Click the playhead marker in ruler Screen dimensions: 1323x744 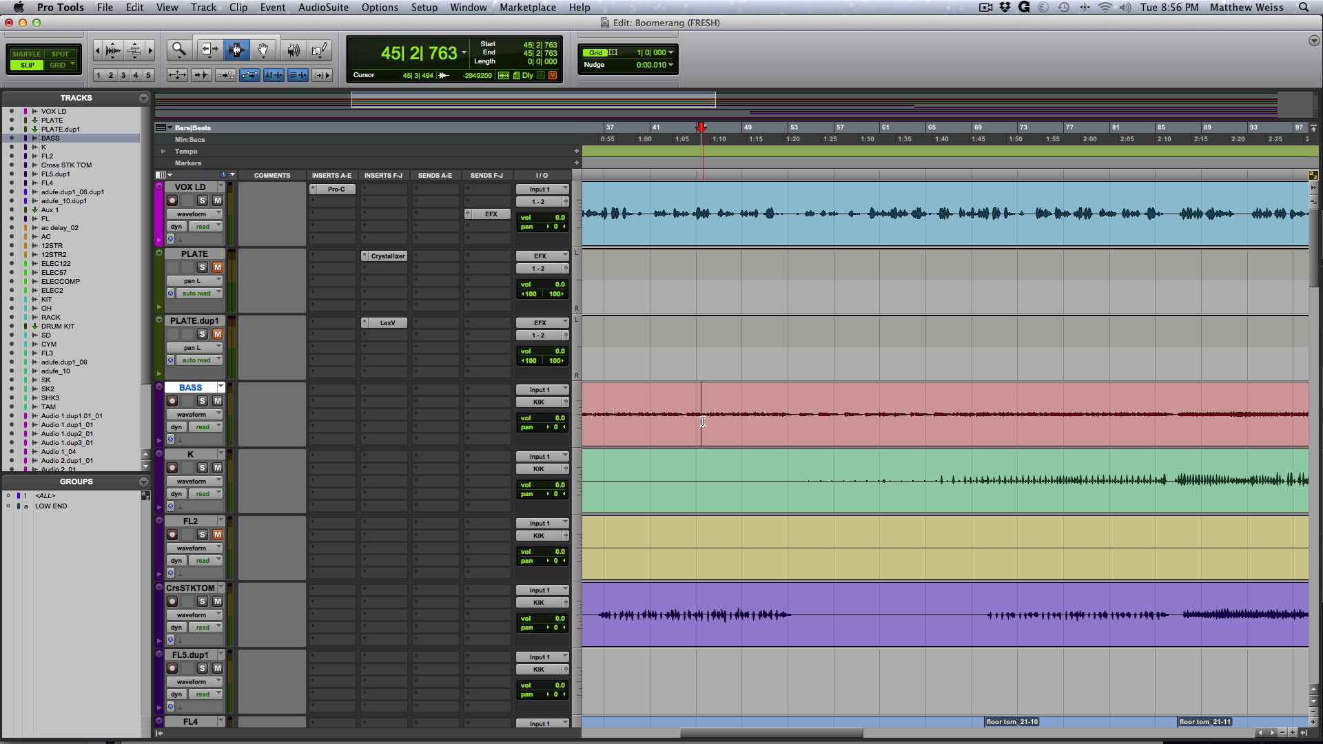click(701, 127)
